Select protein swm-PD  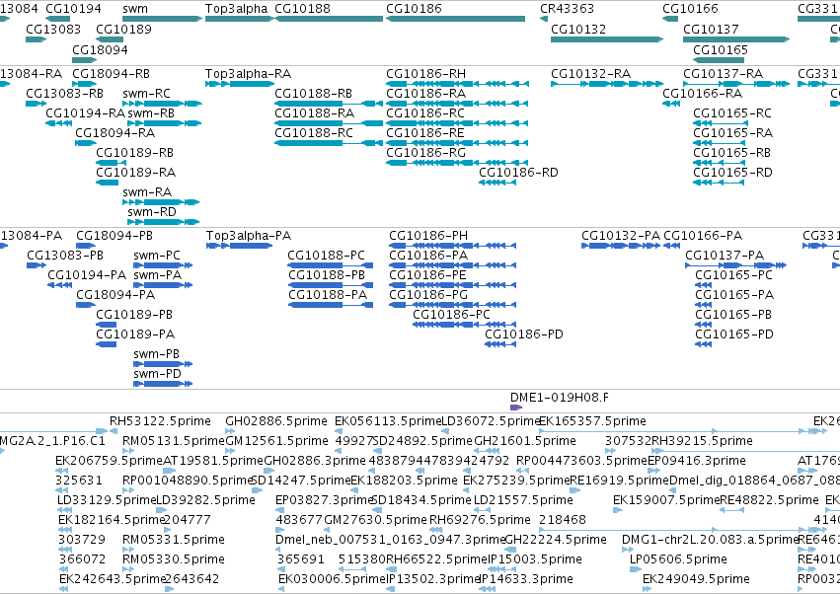click(163, 384)
